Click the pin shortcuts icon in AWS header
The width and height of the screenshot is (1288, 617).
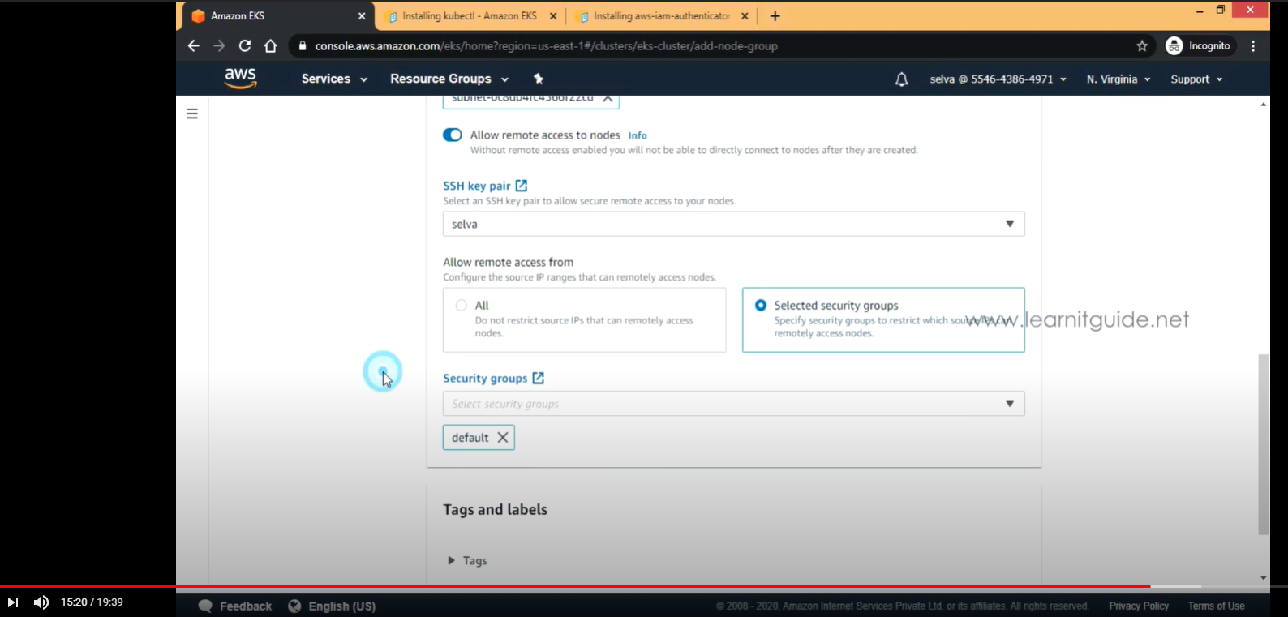(539, 79)
